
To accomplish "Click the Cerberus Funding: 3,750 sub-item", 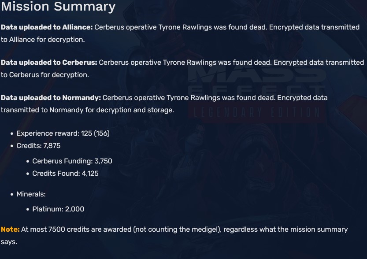I will tap(72, 161).
